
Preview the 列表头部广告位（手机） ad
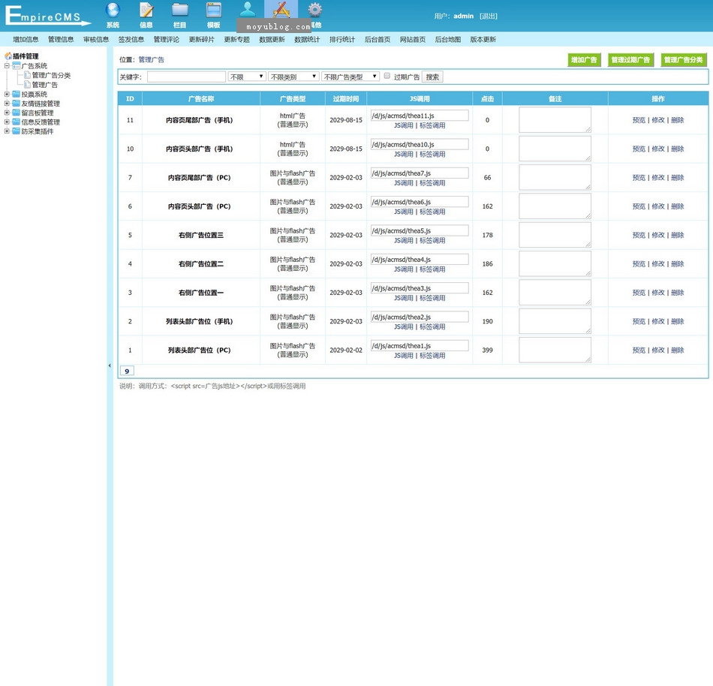639,321
